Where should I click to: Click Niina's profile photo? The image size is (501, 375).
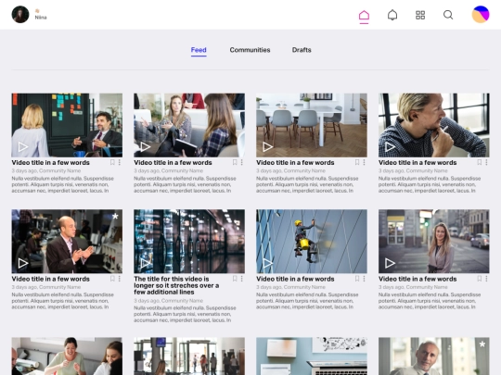[x=20, y=14]
